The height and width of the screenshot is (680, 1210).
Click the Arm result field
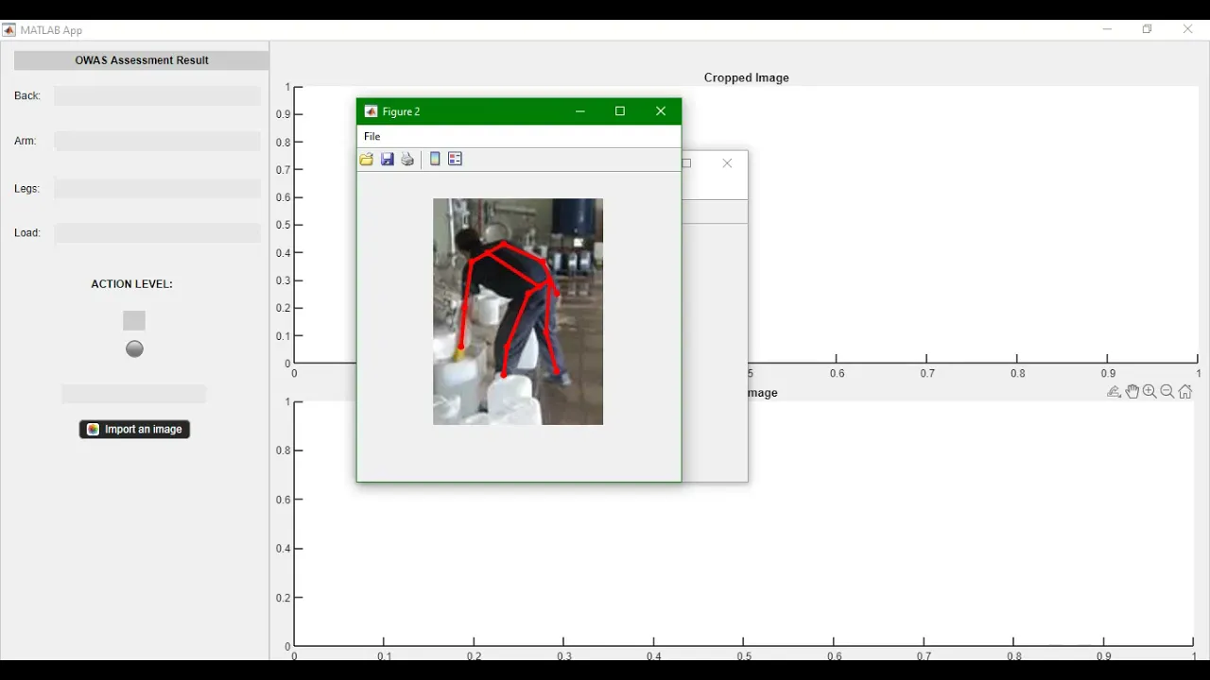click(158, 142)
